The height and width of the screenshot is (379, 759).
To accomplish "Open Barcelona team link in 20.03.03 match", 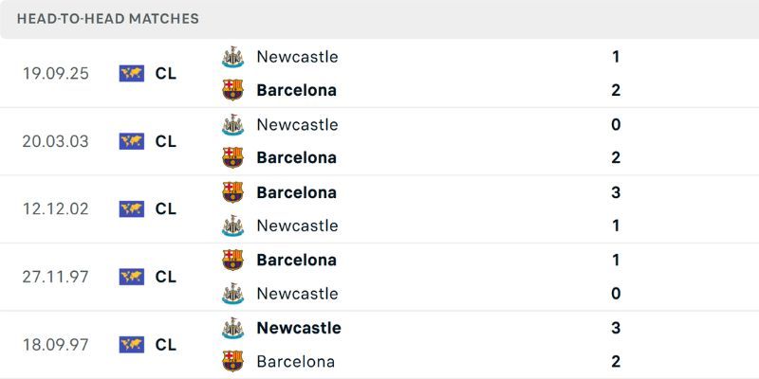I will tap(296, 157).
